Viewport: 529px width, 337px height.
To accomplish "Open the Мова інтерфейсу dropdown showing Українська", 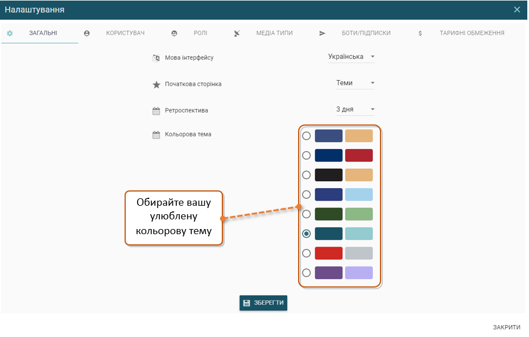I will pos(351,57).
